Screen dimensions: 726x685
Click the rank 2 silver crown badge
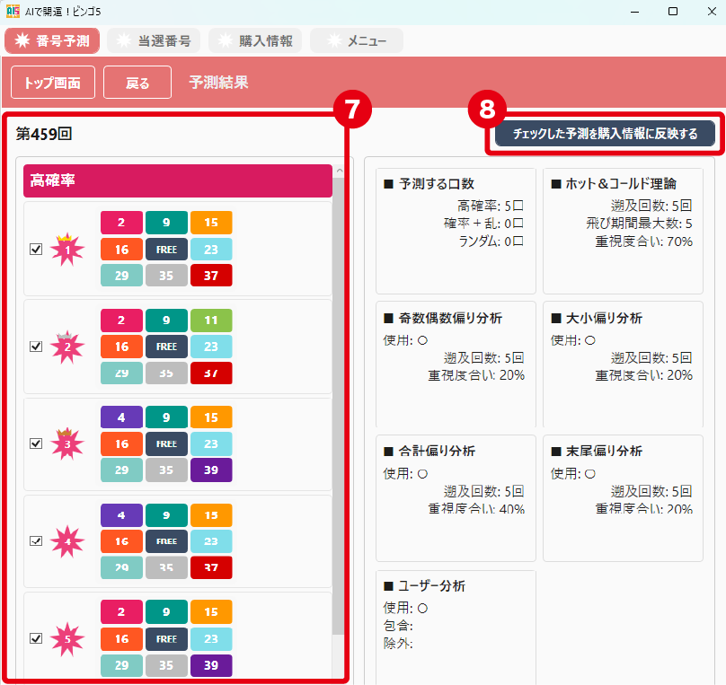66,347
